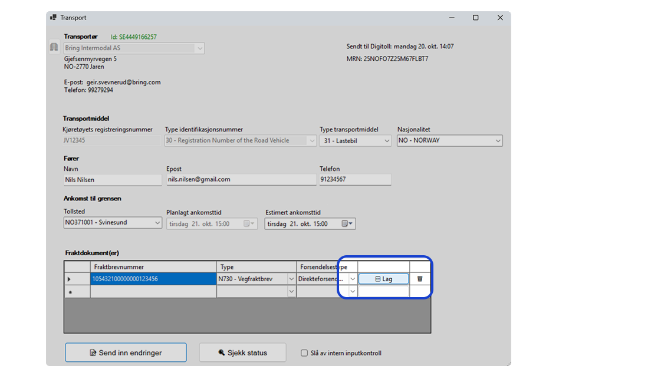
Task: Select fraktbrevnummer cell 10543210000000123456
Action: pyautogui.click(x=153, y=279)
